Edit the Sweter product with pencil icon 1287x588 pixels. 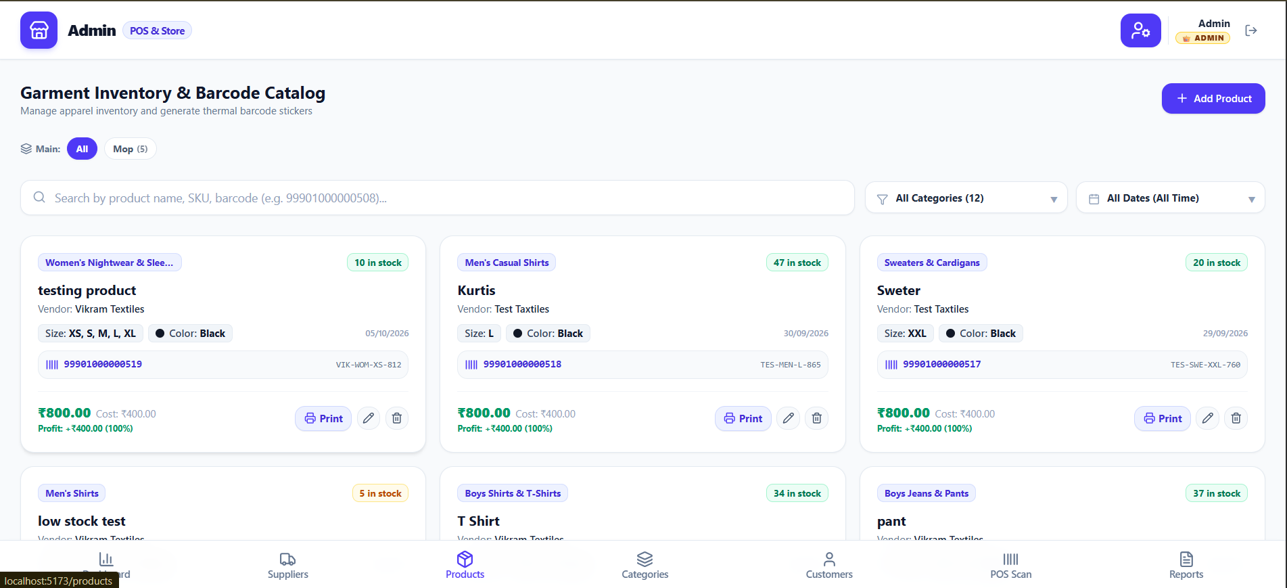(x=1207, y=418)
